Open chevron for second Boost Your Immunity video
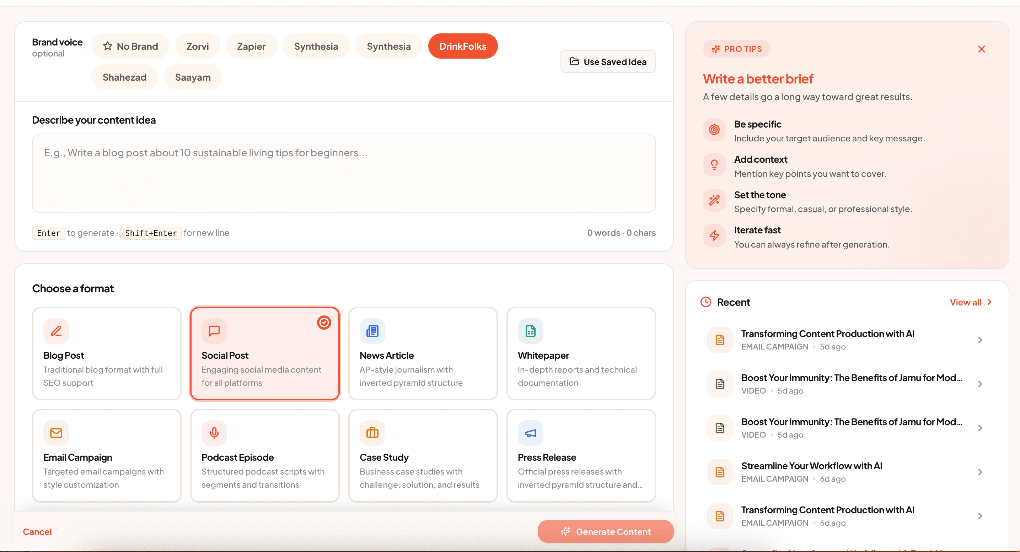1020x552 pixels. [980, 428]
